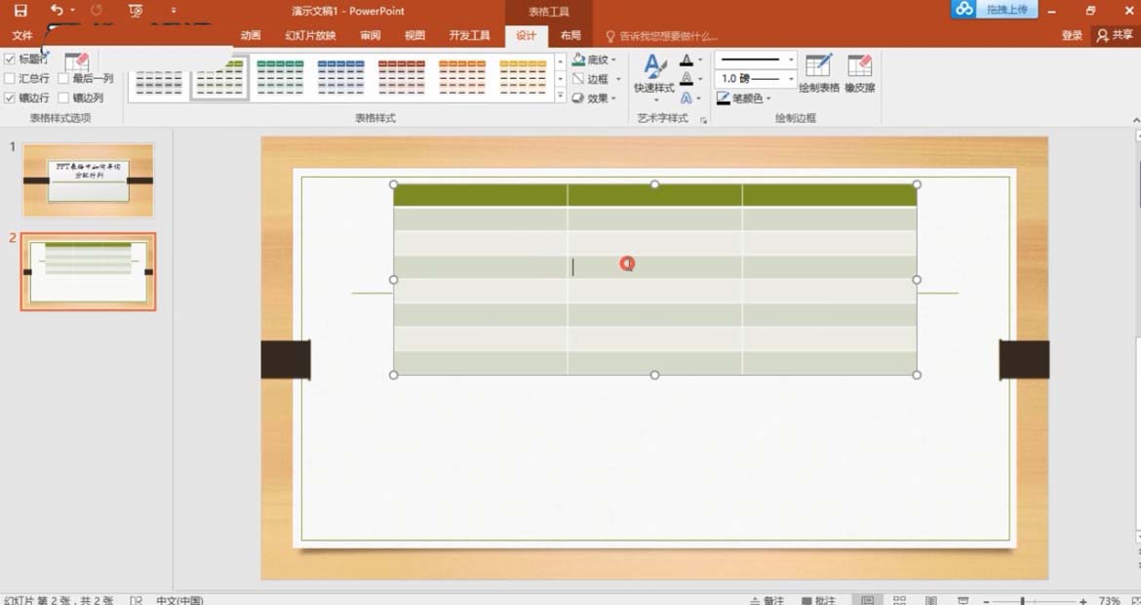Viewport: 1141px width, 605px height.
Task: Enable the Banded Columns (镶边列) checkbox
Action: click(63, 98)
